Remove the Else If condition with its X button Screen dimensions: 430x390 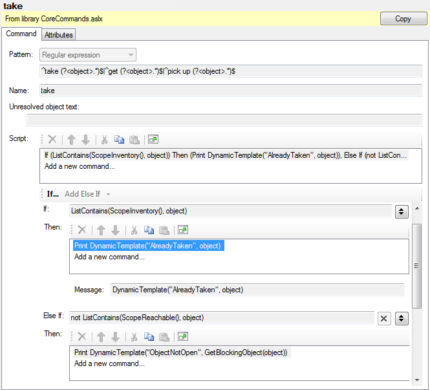(384, 318)
